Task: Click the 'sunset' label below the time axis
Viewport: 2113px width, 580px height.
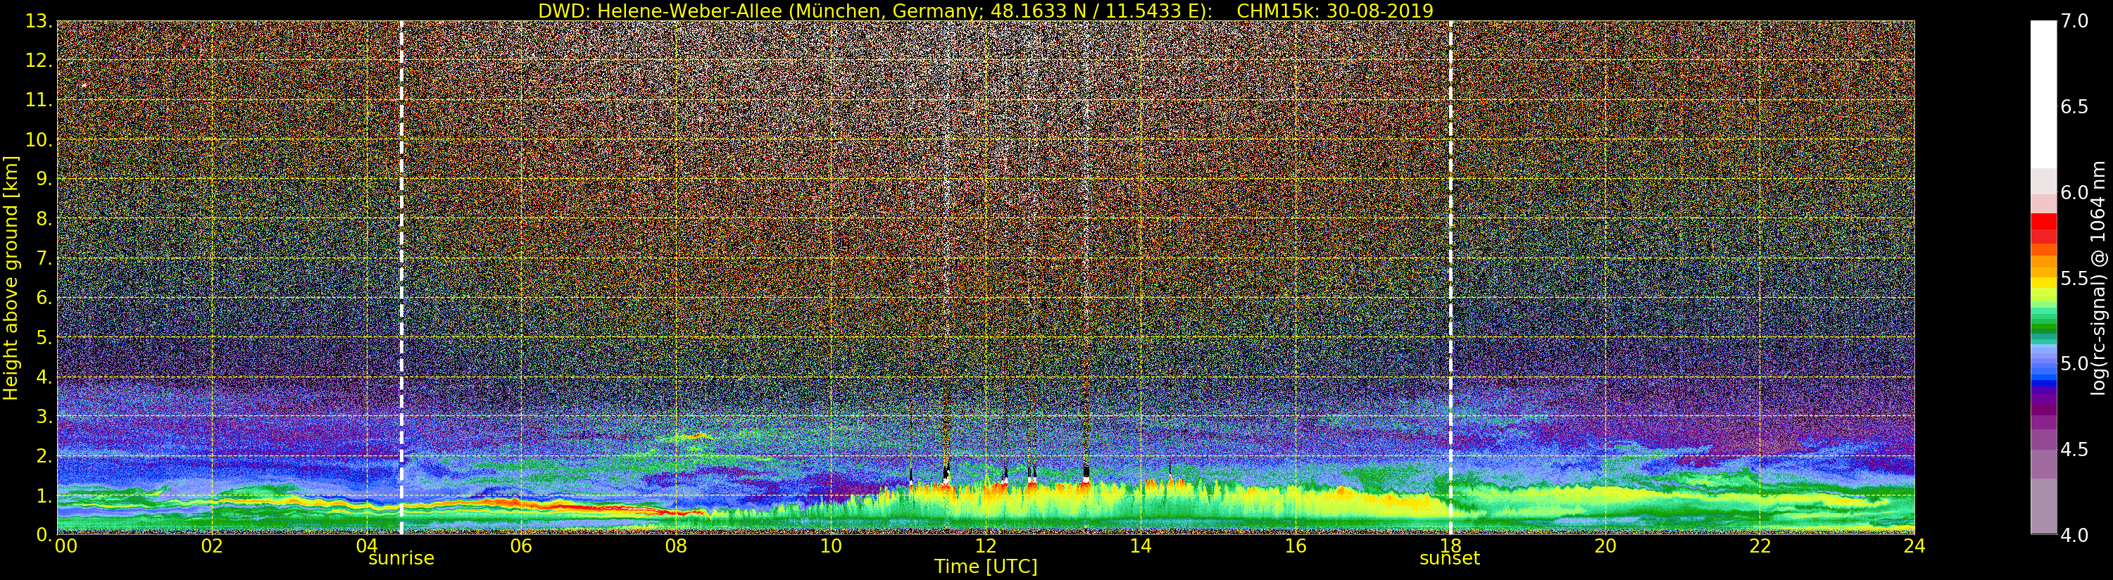Action: [1450, 559]
